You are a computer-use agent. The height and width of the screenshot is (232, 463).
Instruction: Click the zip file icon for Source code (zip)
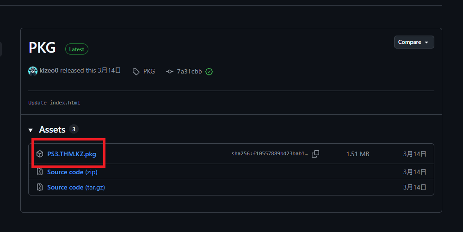tap(40, 172)
